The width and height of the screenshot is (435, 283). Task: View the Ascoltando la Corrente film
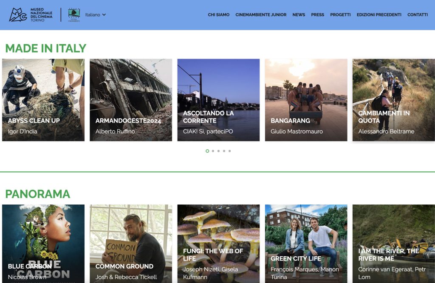tap(218, 100)
